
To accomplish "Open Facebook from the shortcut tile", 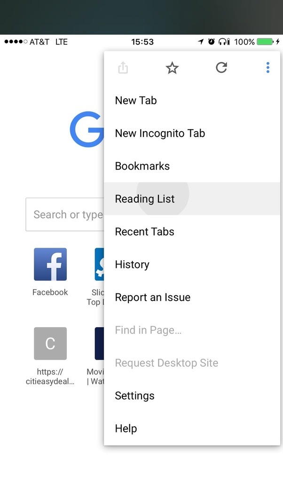I will point(50,264).
